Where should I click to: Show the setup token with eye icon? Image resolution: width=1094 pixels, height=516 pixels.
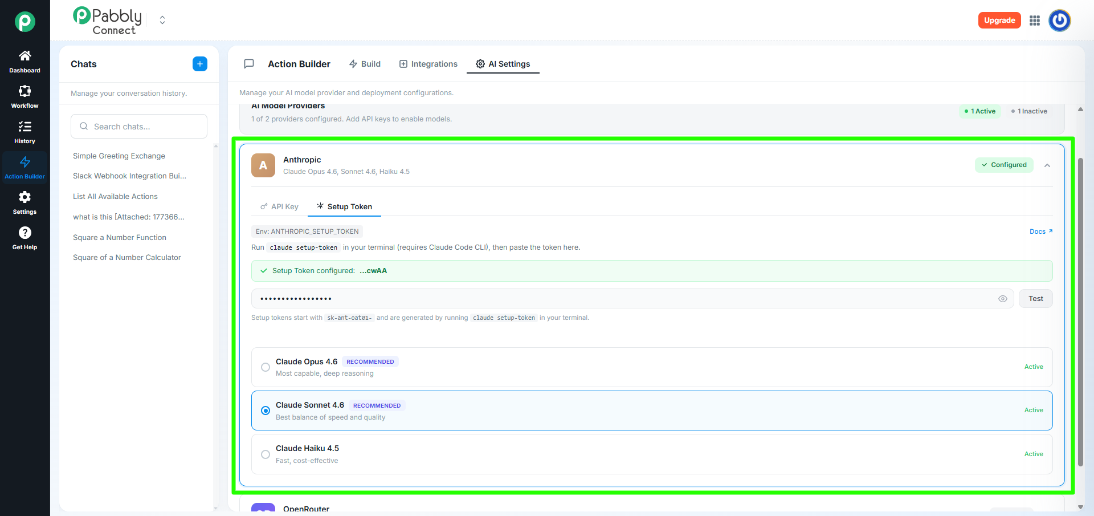click(x=1003, y=299)
